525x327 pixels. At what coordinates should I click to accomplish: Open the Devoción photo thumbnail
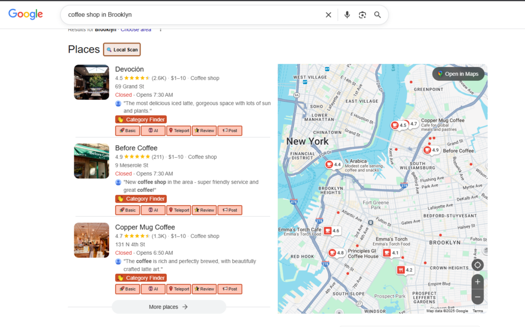91,82
